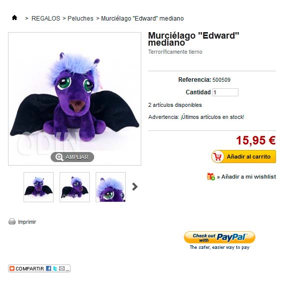
Task: Click Añadir a mi wishlist link
Action: point(246,177)
